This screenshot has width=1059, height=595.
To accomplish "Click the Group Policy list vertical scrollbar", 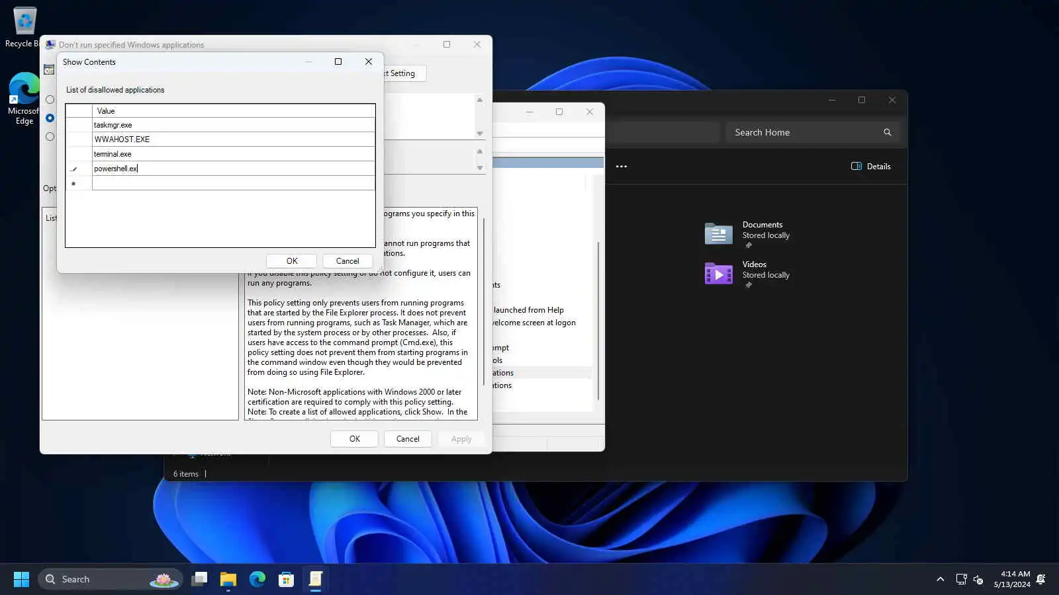I will [x=598, y=321].
